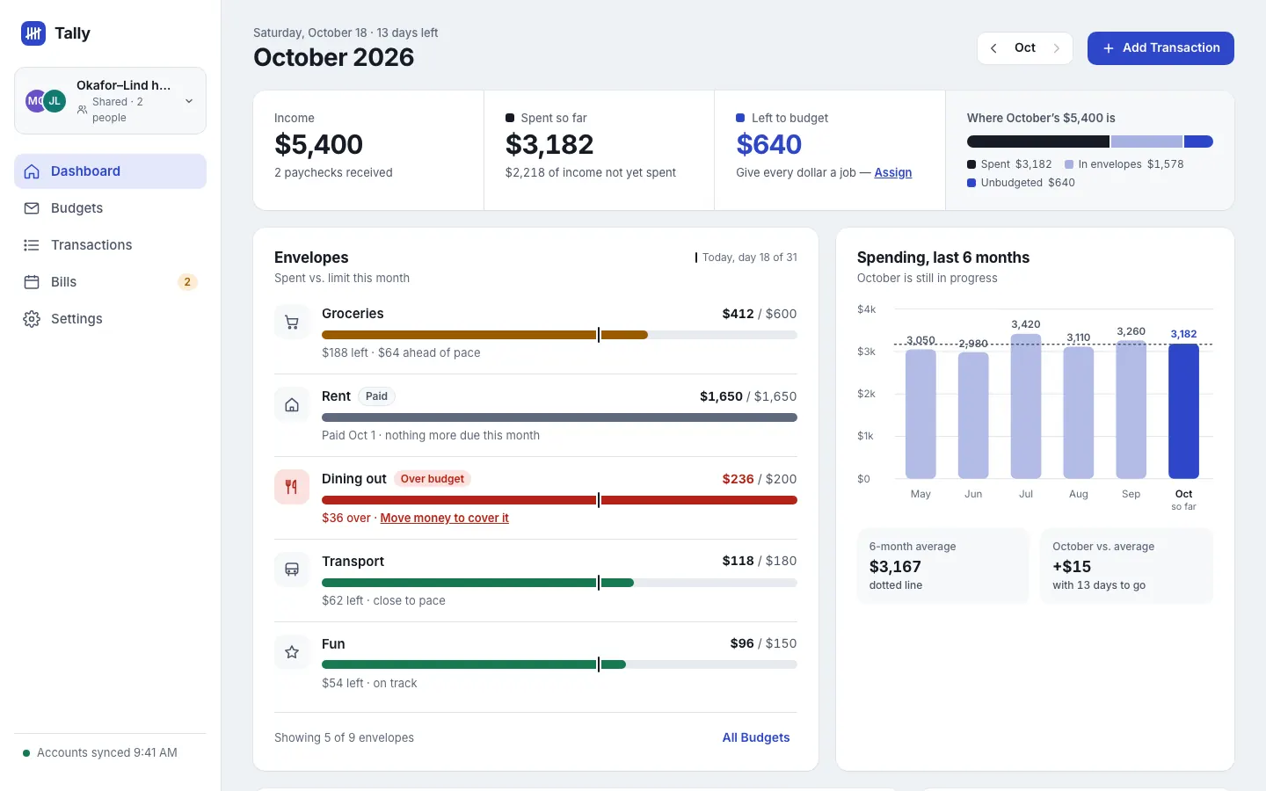Click the Dashboard home icon in sidebar
This screenshot has width=1266, height=791.
coord(32,171)
